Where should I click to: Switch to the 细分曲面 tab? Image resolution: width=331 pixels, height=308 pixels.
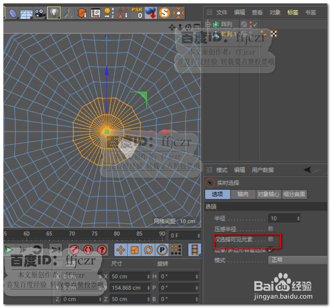pyautogui.click(x=294, y=194)
